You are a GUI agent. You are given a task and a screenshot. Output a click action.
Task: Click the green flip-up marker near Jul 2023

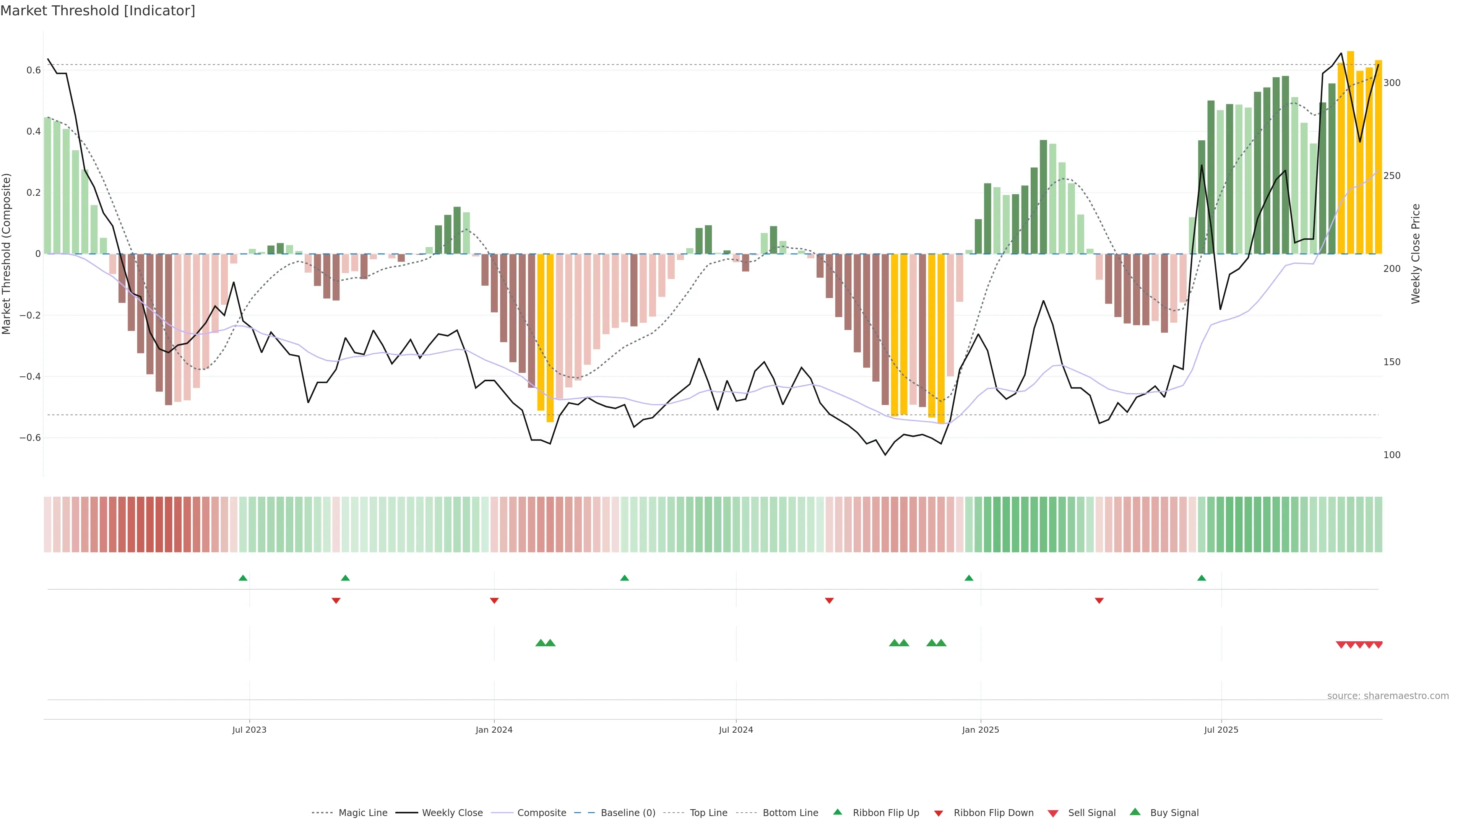[x=243, y=578]
